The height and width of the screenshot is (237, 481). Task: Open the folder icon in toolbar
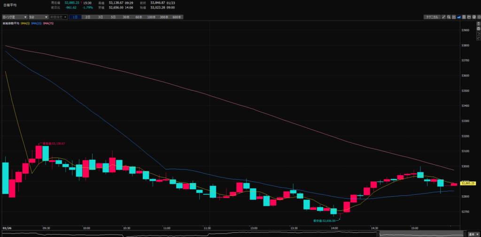(x=468, y=17)
